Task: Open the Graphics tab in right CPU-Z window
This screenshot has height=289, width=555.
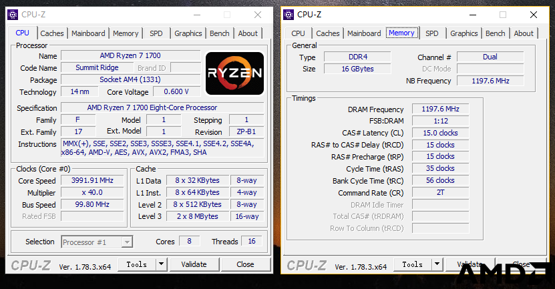Action: pyautogui.click(x=464, y=33)
